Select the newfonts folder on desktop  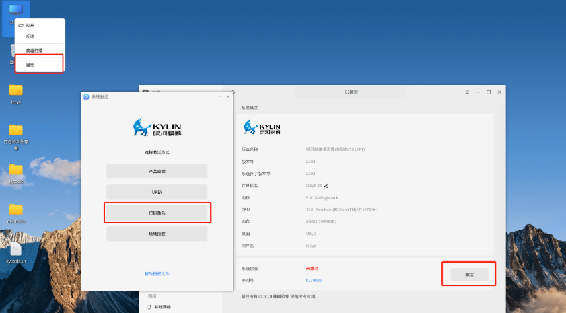click(x=16, y=209)
